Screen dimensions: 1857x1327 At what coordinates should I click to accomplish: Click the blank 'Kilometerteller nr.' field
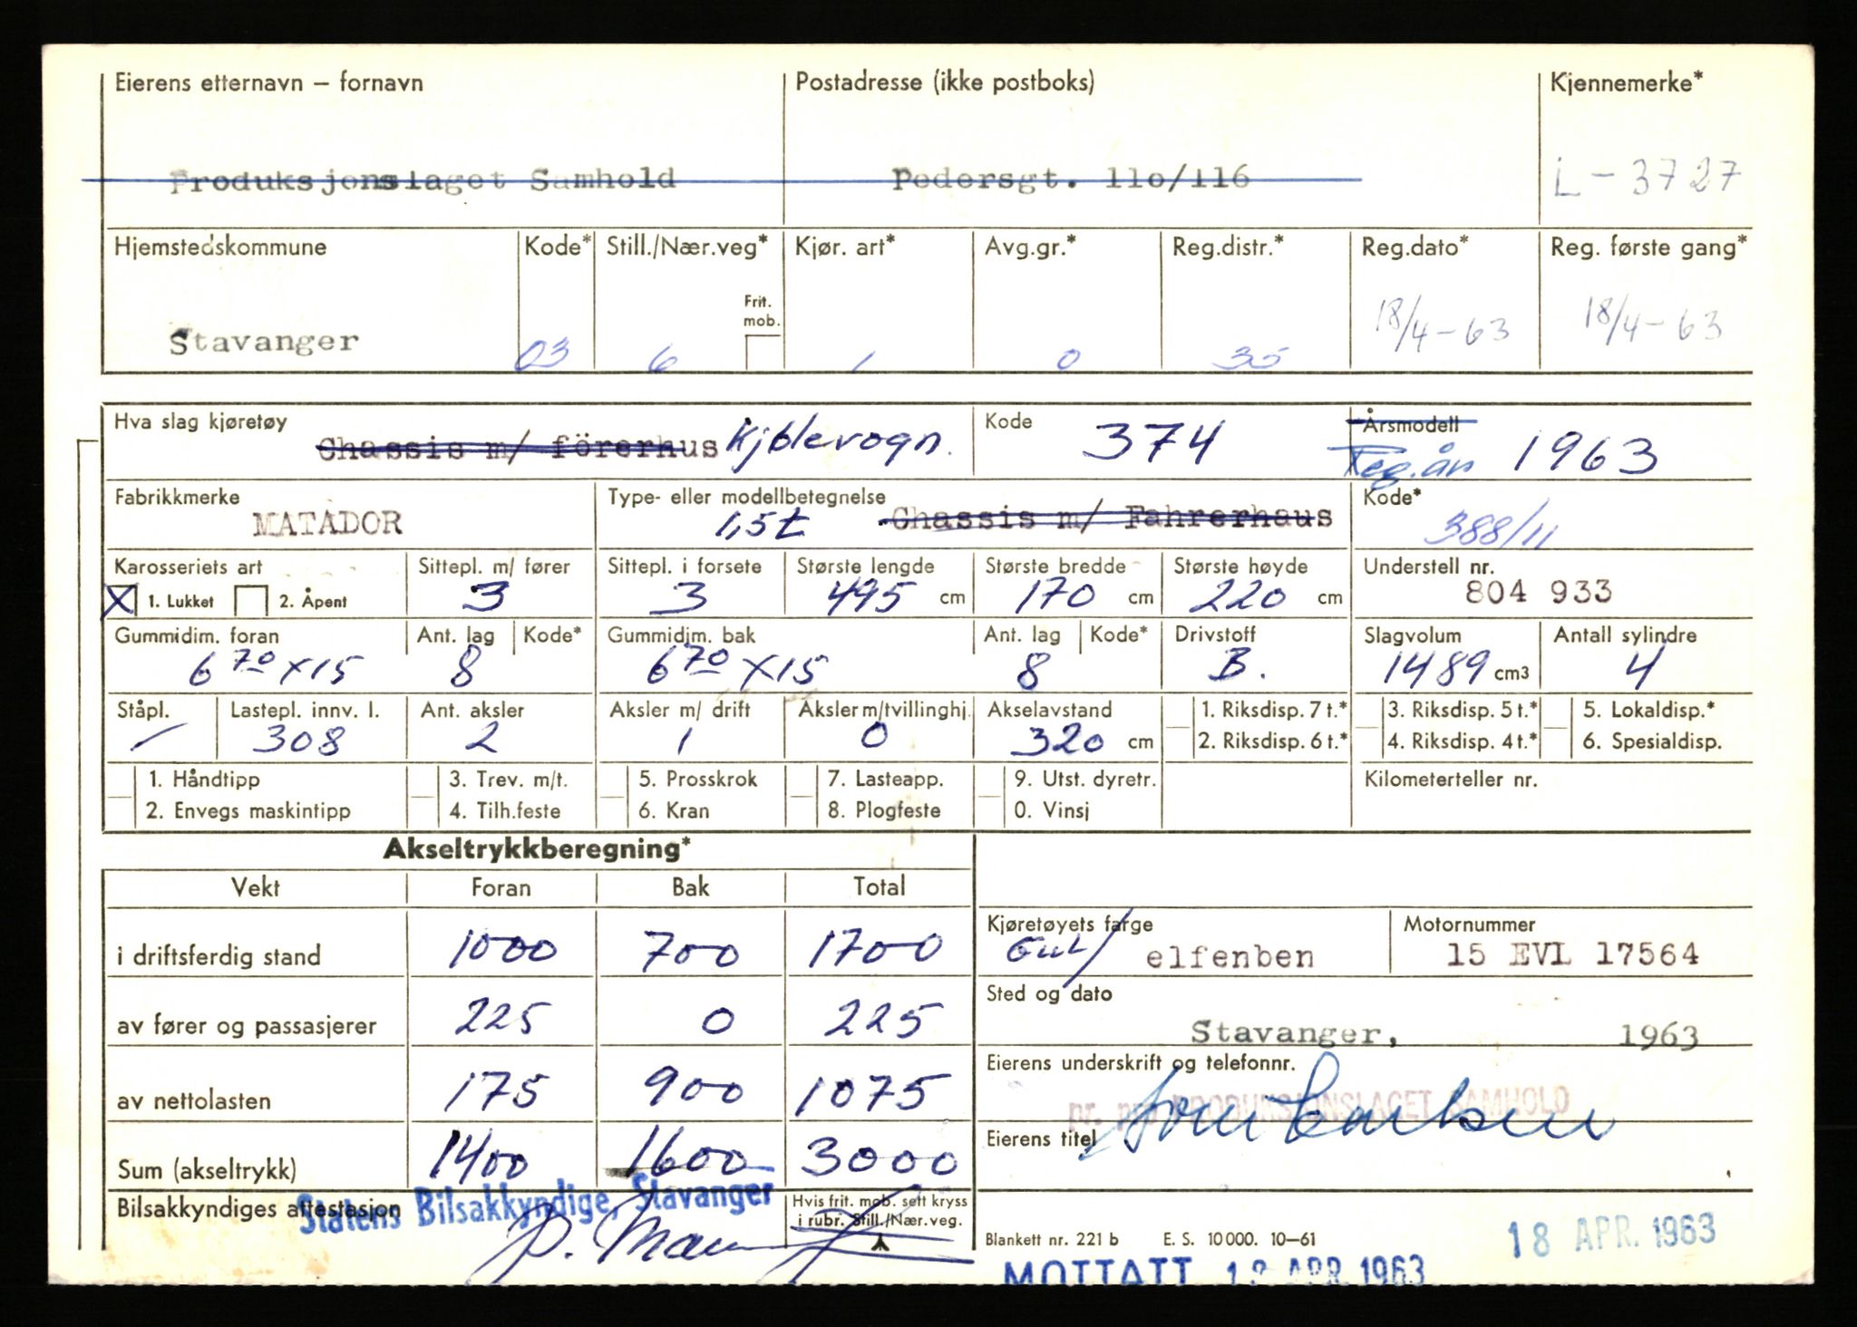click(x=1551, y=798)
